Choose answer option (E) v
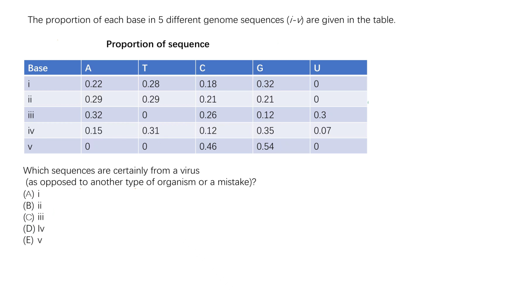 [x=32, y=240]
